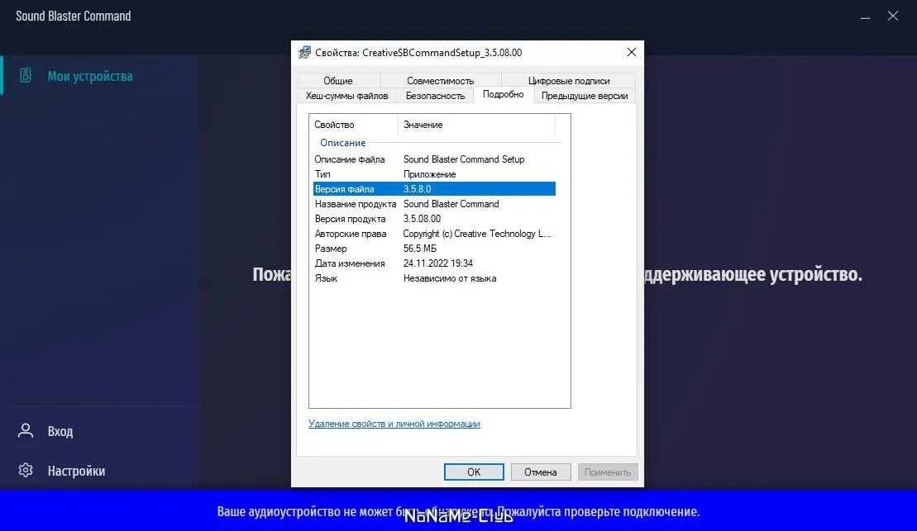This screenshot has height=531, width=917.
Task: Select the Описание файла row
Action: coord(434,159)
